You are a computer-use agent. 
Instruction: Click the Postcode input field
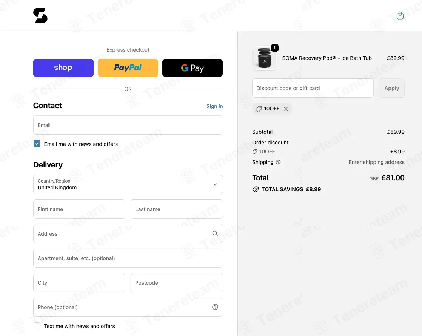tap(177, 282)
